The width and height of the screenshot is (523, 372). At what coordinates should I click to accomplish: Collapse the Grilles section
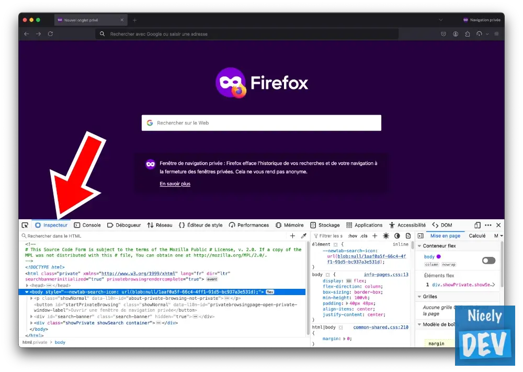pyautogui.click(x=419, y=297)
